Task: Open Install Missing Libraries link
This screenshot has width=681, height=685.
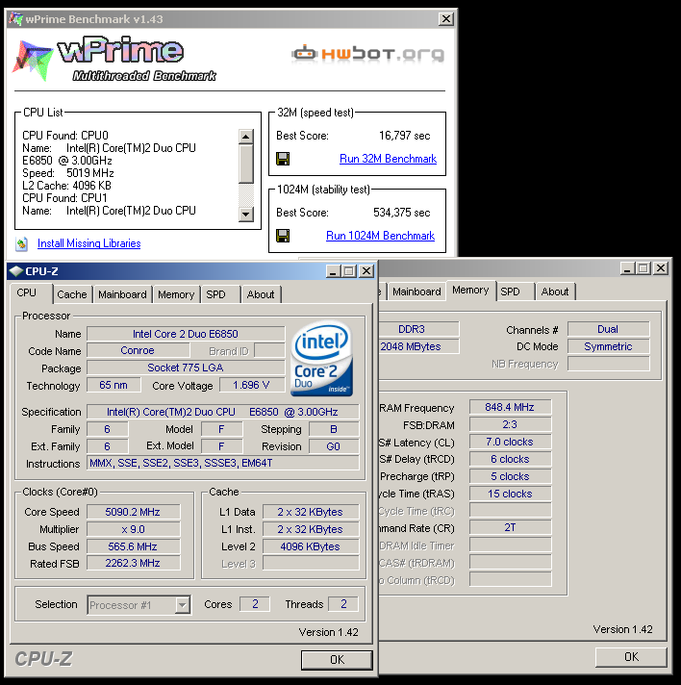Action: (x=89, y=243)
